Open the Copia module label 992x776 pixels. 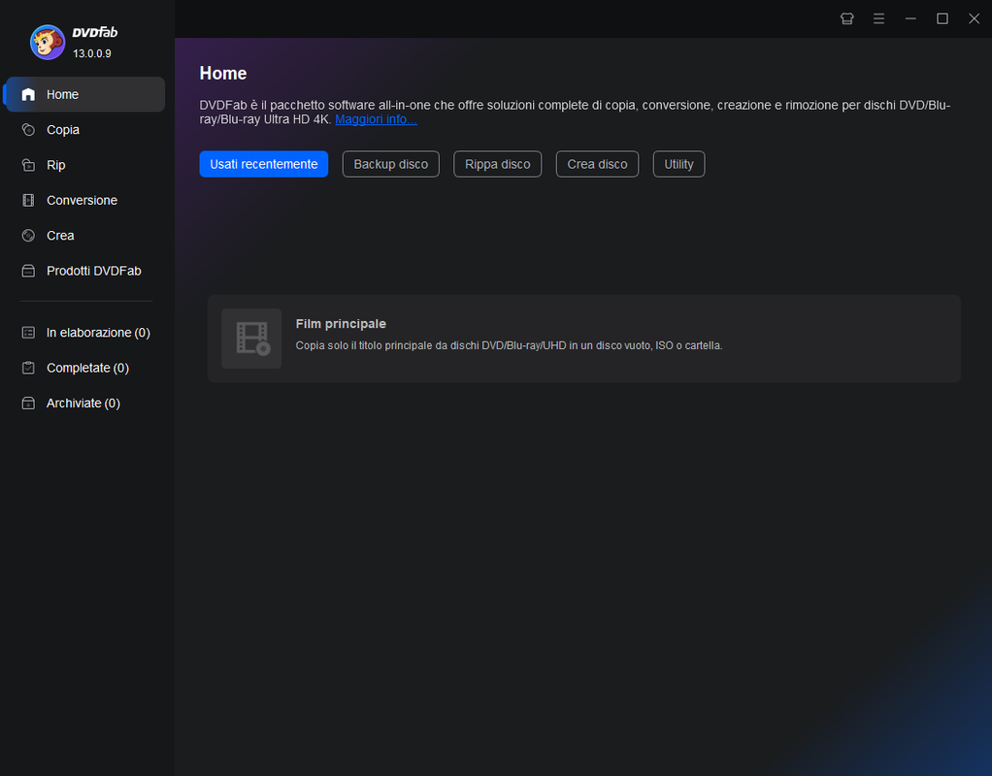[63, 130]
